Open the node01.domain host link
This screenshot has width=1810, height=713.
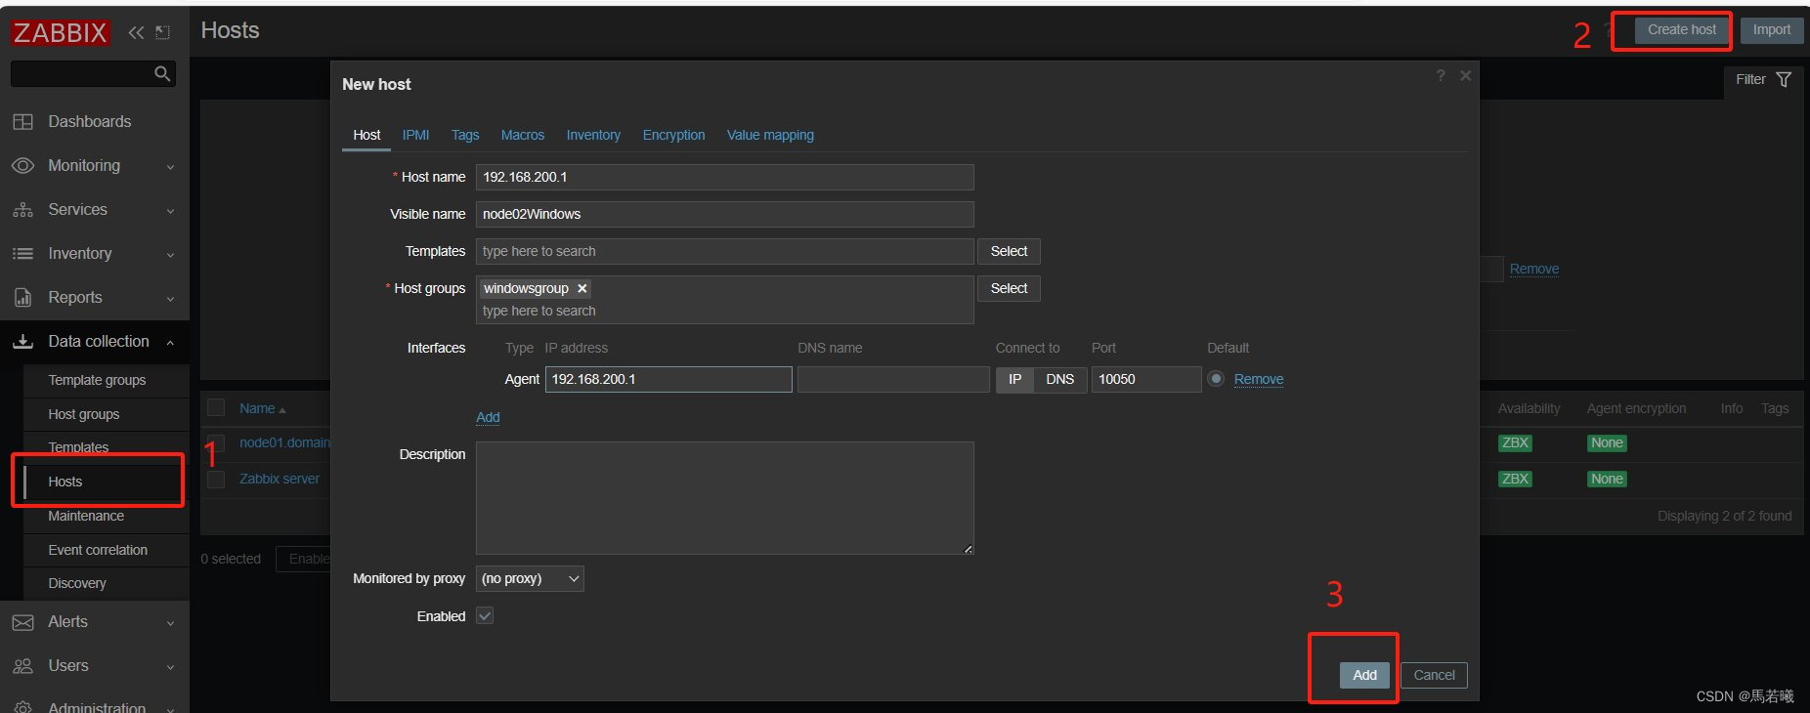(x=285, y=442)
